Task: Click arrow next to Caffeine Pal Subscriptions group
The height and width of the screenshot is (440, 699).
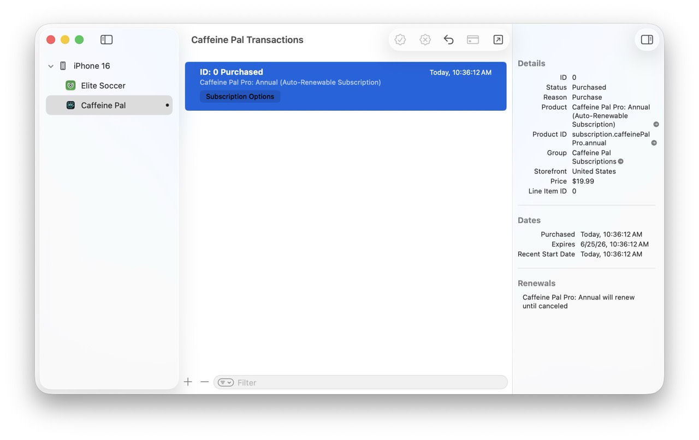Action: pyautogui.click(x=620, y=161)
